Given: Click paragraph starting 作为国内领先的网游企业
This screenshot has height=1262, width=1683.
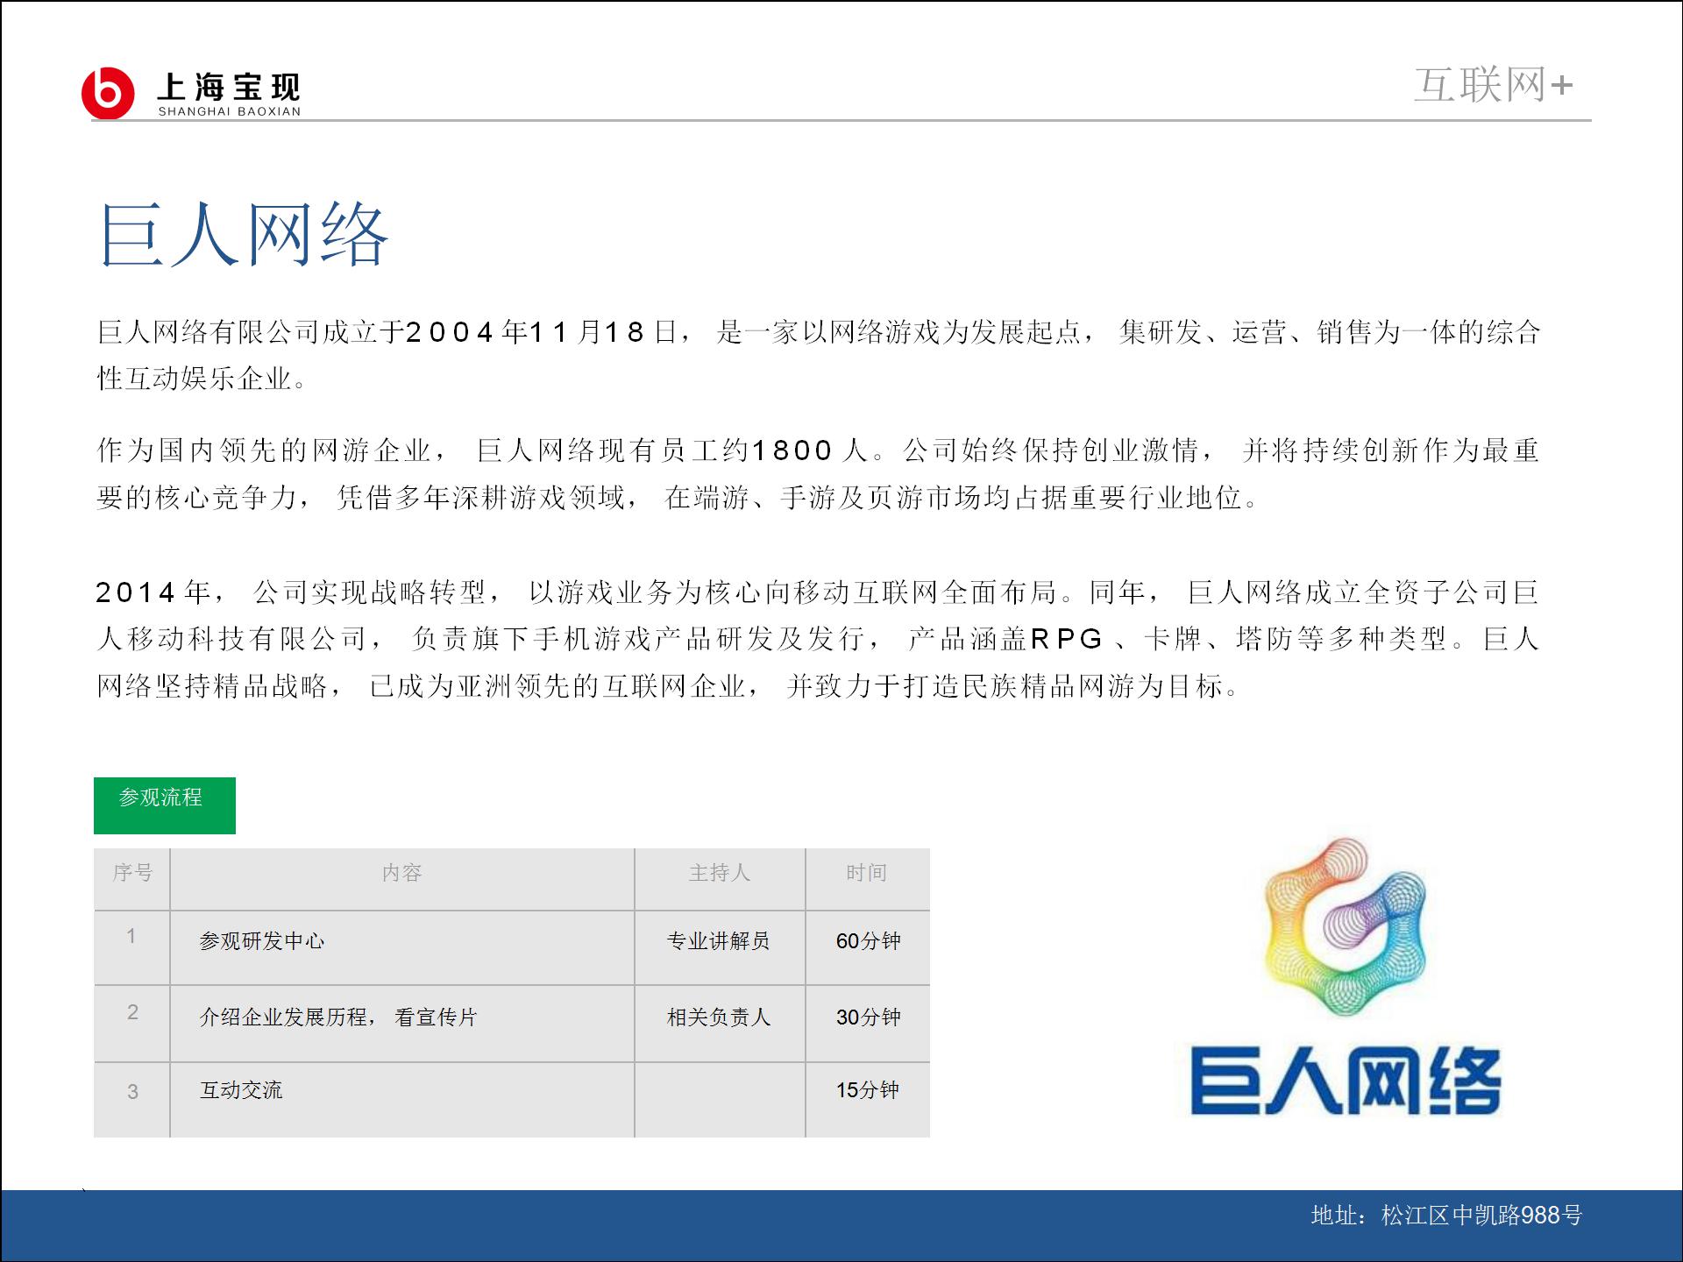Looking at the screenshot, I should click(819, 474).
